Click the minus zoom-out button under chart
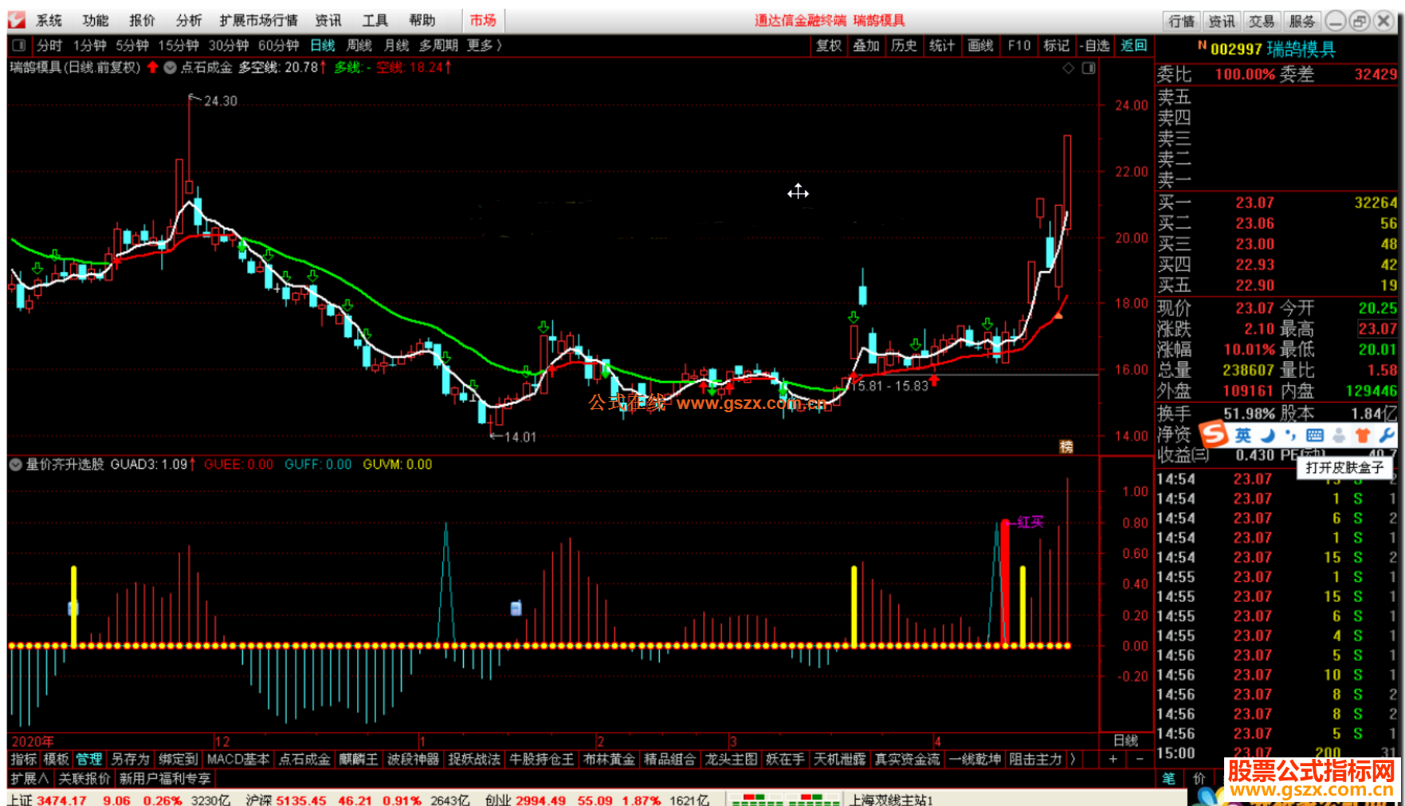This screenshot has height=806, width=1405. (1140, 759)
